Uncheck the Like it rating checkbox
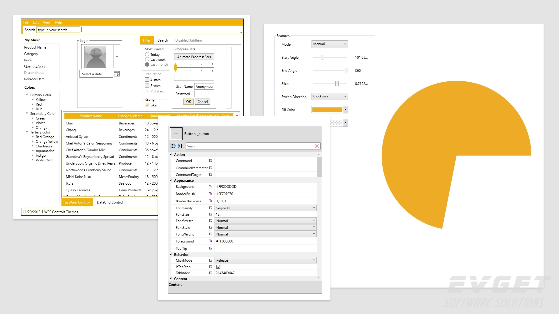The height and width of the screenshot is (314, 559). (147, 105)
